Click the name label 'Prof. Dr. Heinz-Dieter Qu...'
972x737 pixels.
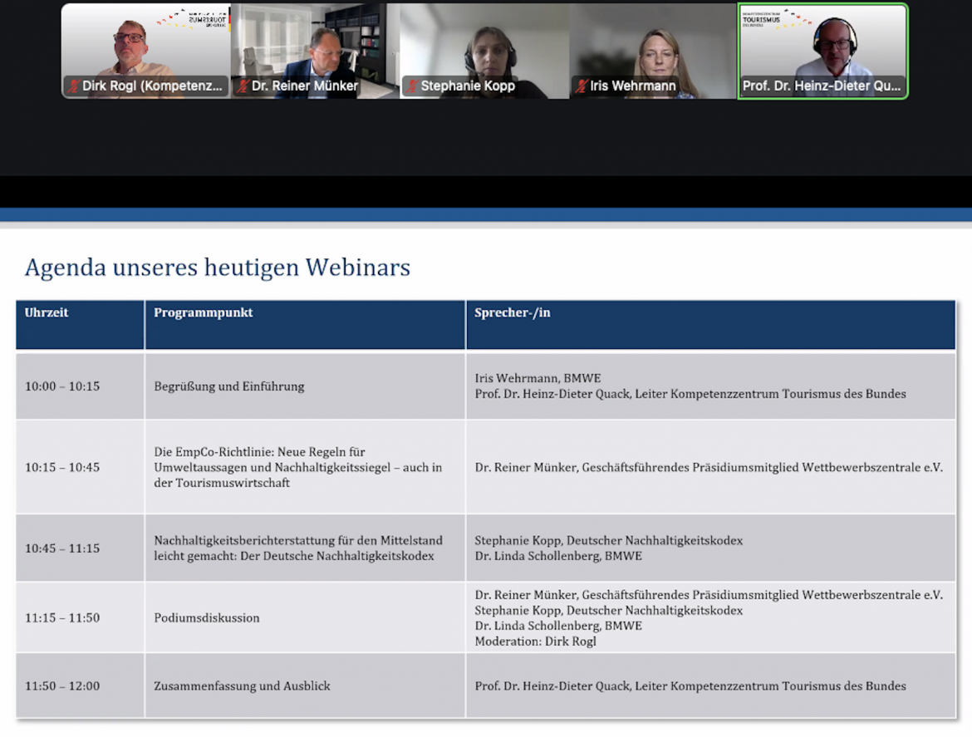click(822, 86)
